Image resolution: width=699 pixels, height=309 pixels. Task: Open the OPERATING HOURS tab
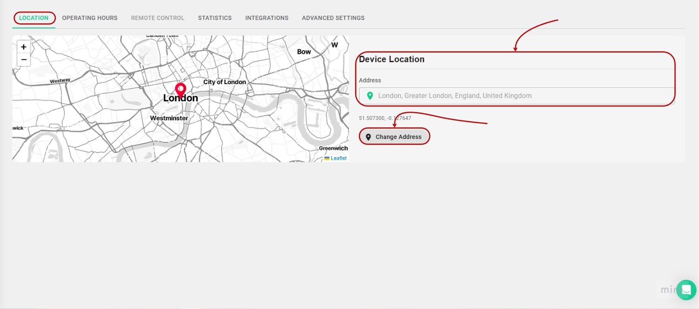pos(89,18)
